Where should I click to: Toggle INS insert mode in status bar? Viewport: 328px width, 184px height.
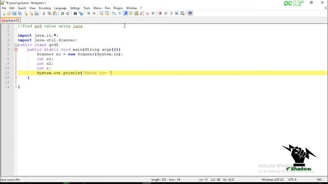tap(319, 179)
